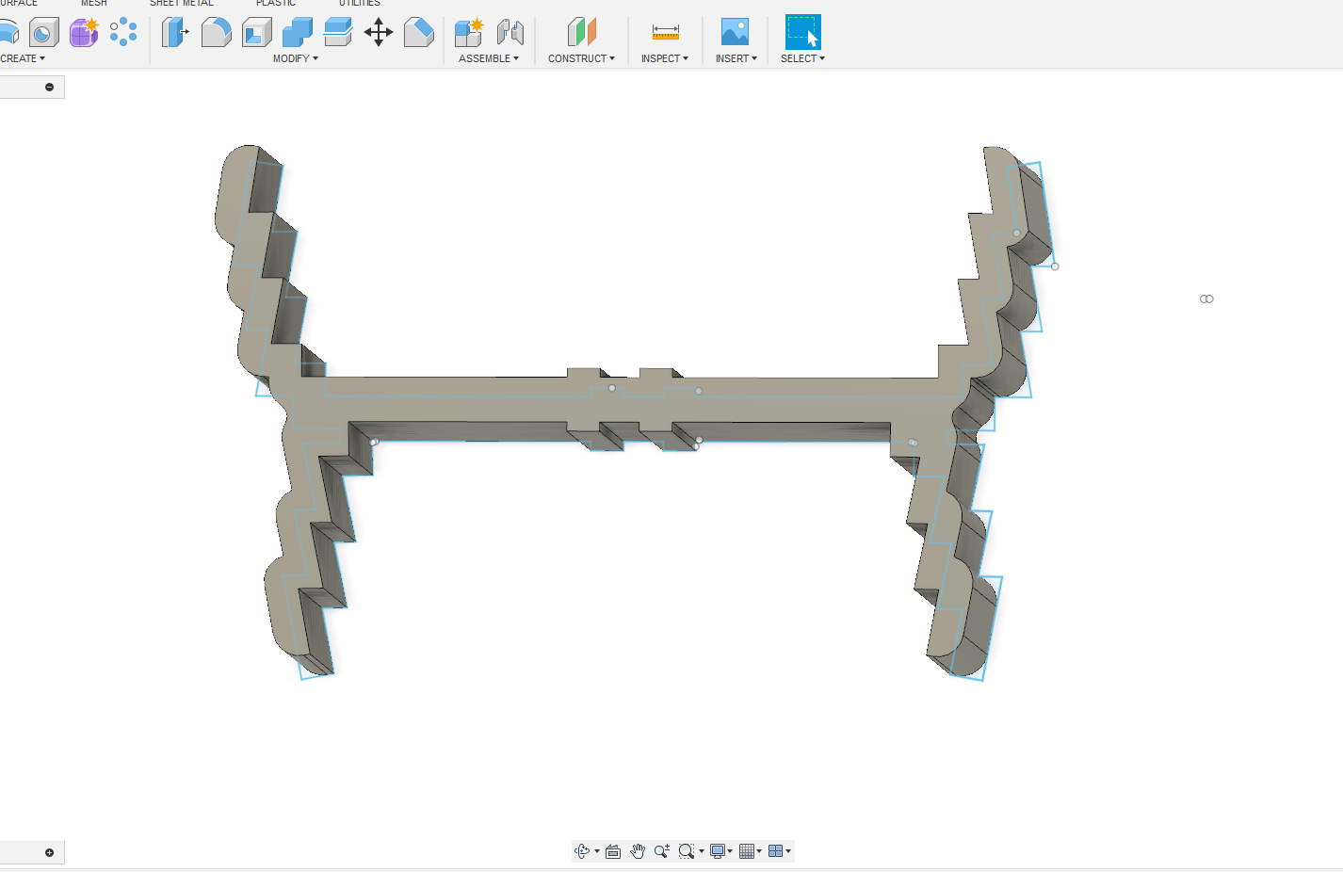Click the INSERT menu label
The height and width of the screenshot is (872, 1343).
click(736, 58)
